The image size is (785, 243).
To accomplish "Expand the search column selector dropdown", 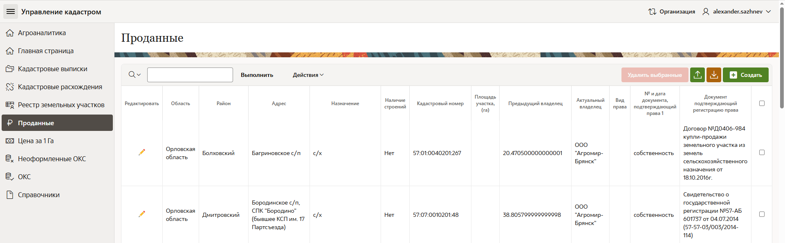I will [x=135, y=75].
